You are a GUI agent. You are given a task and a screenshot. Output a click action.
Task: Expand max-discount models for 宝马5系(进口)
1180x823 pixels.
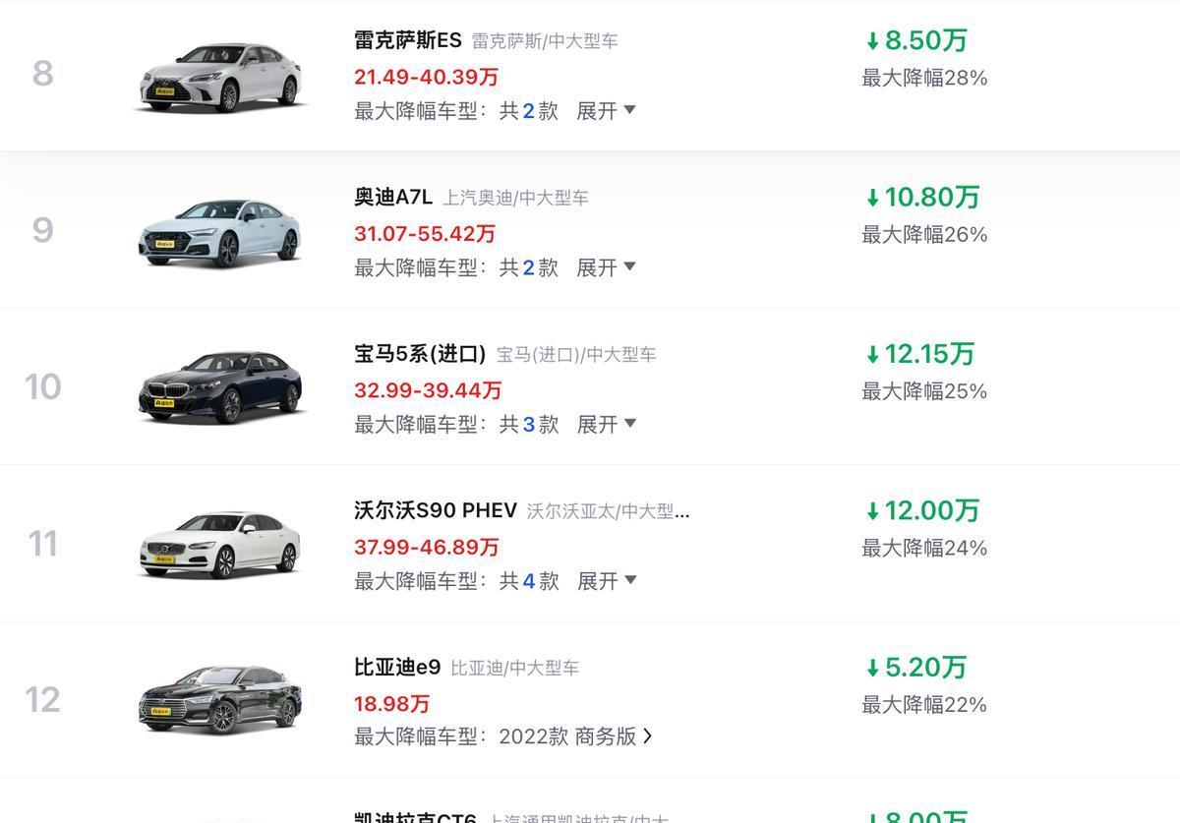(606, 424)
